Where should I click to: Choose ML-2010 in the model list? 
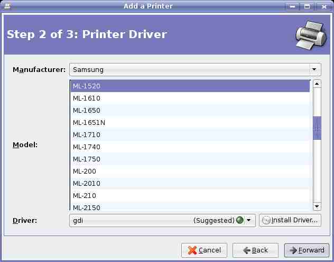[190, 183]
